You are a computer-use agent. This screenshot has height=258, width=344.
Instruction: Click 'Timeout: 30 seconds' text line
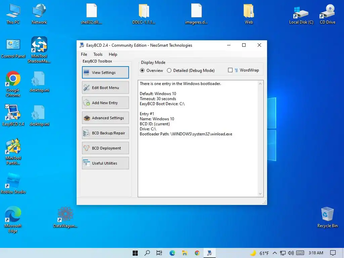pyautogui.click(x=158, y=99)
